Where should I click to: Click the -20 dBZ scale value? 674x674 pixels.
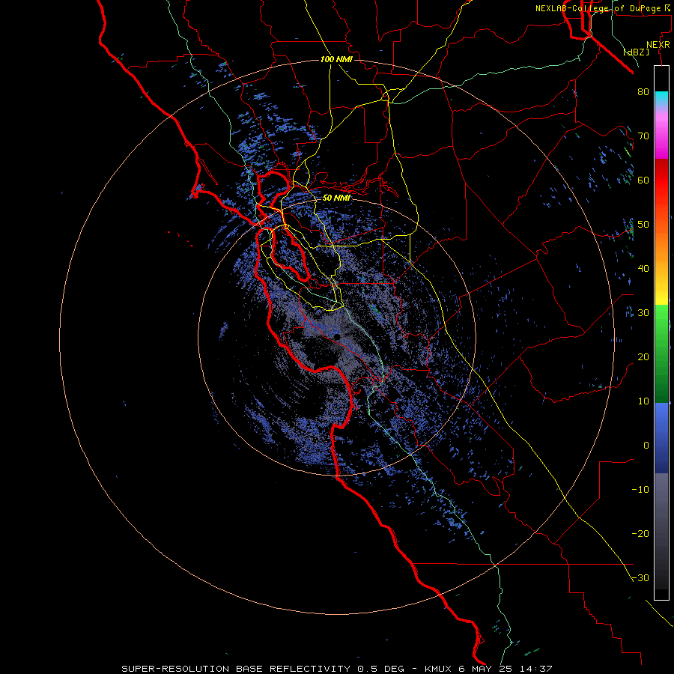pos(640,534)
